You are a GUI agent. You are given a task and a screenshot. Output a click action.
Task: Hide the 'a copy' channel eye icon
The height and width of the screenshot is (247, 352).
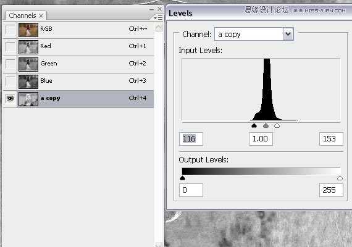click(x=10, y=98)
